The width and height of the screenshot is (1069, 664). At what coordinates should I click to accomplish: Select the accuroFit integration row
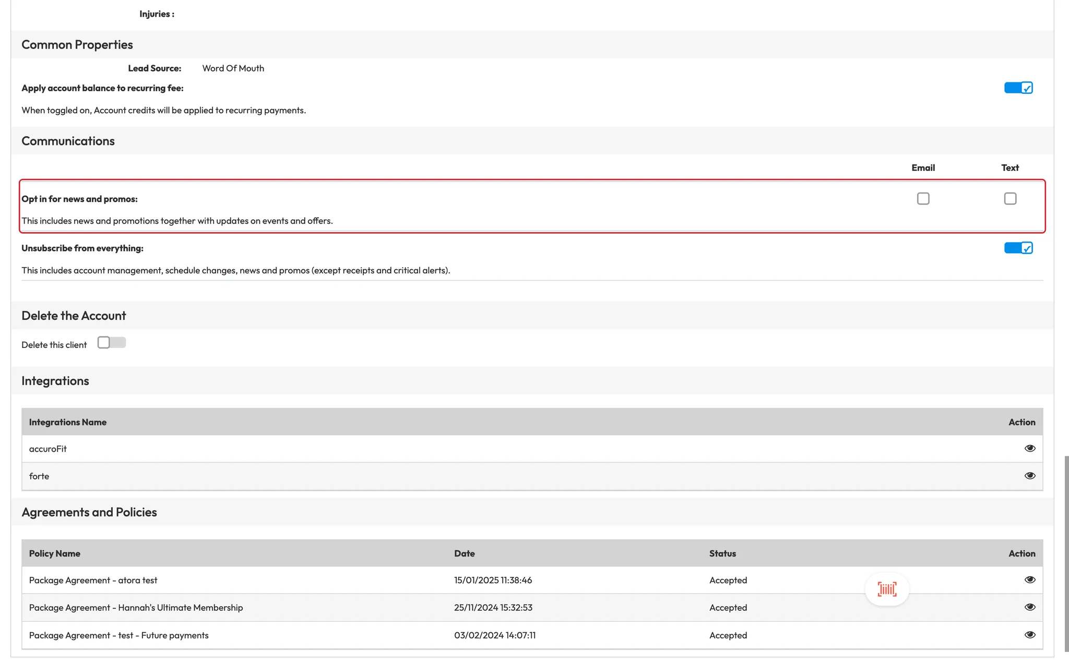48,449
